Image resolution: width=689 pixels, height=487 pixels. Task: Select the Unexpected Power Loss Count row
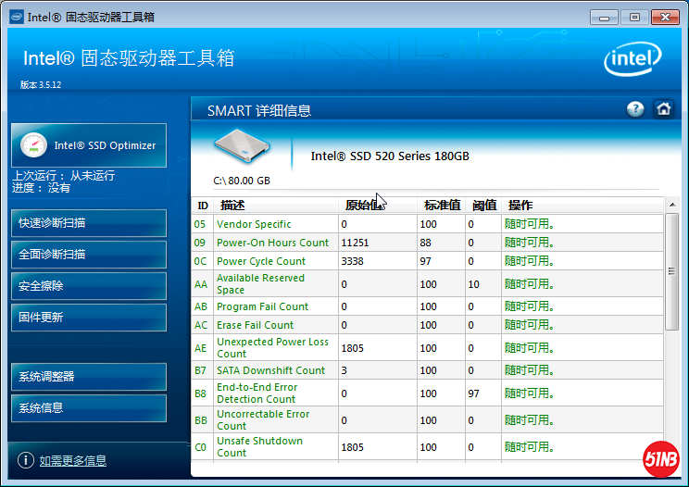[x=272, y=347]
